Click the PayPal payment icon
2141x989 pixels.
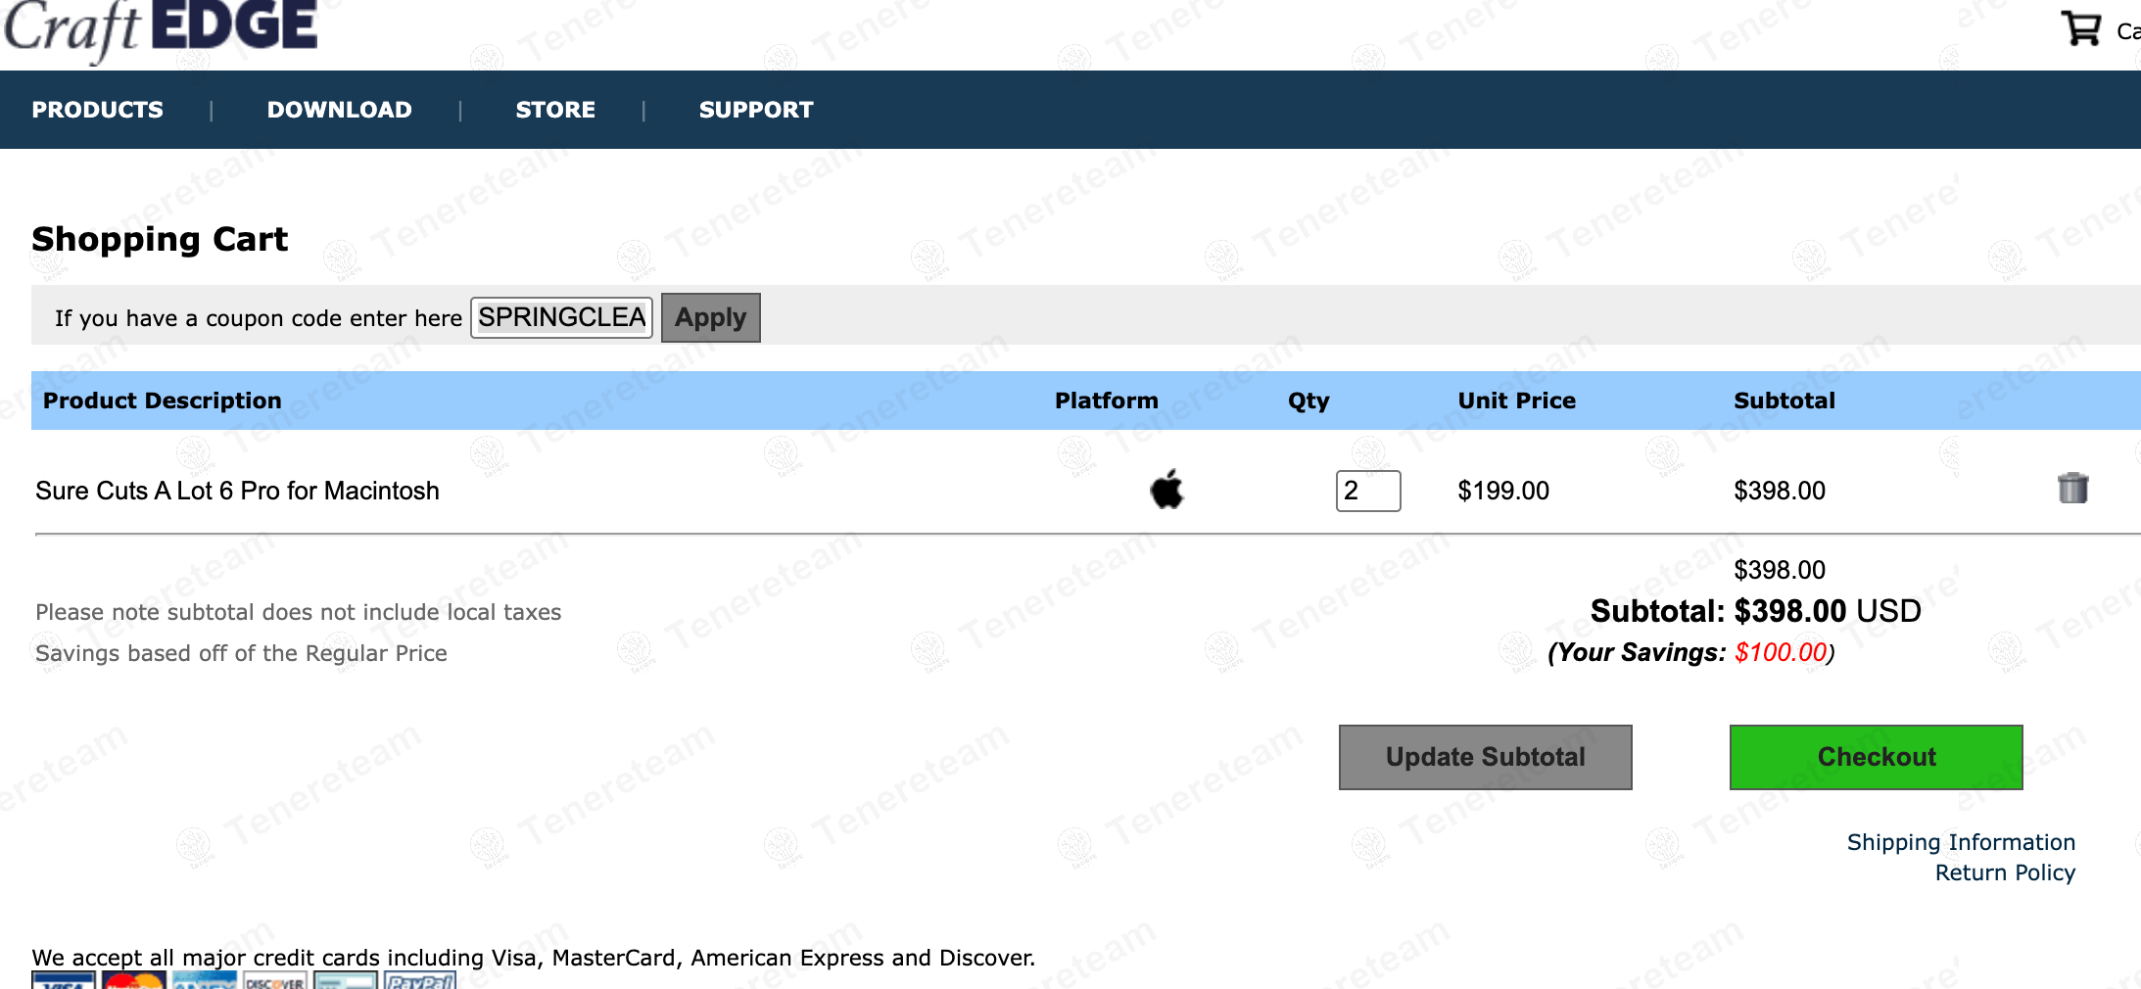(419, 980)
